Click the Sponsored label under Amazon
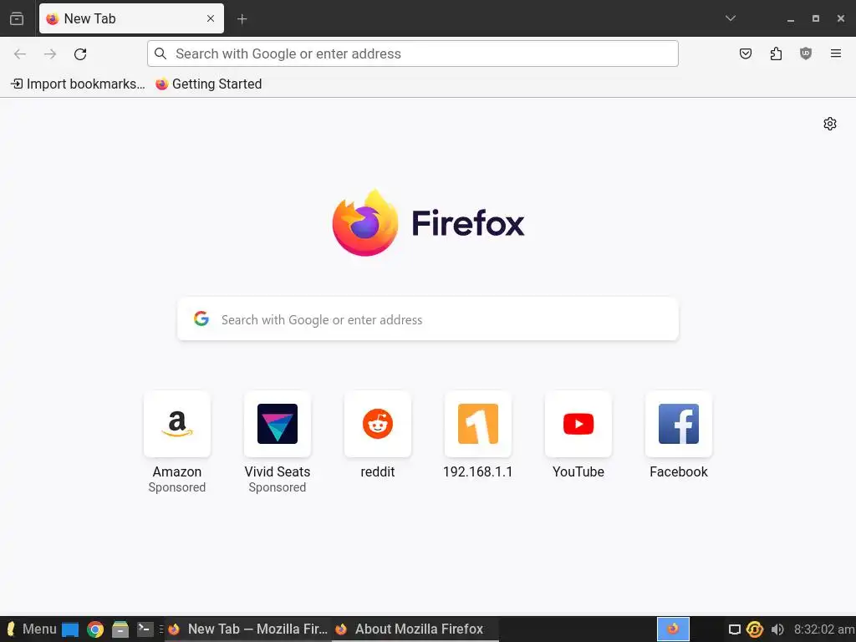 point(177,487)
